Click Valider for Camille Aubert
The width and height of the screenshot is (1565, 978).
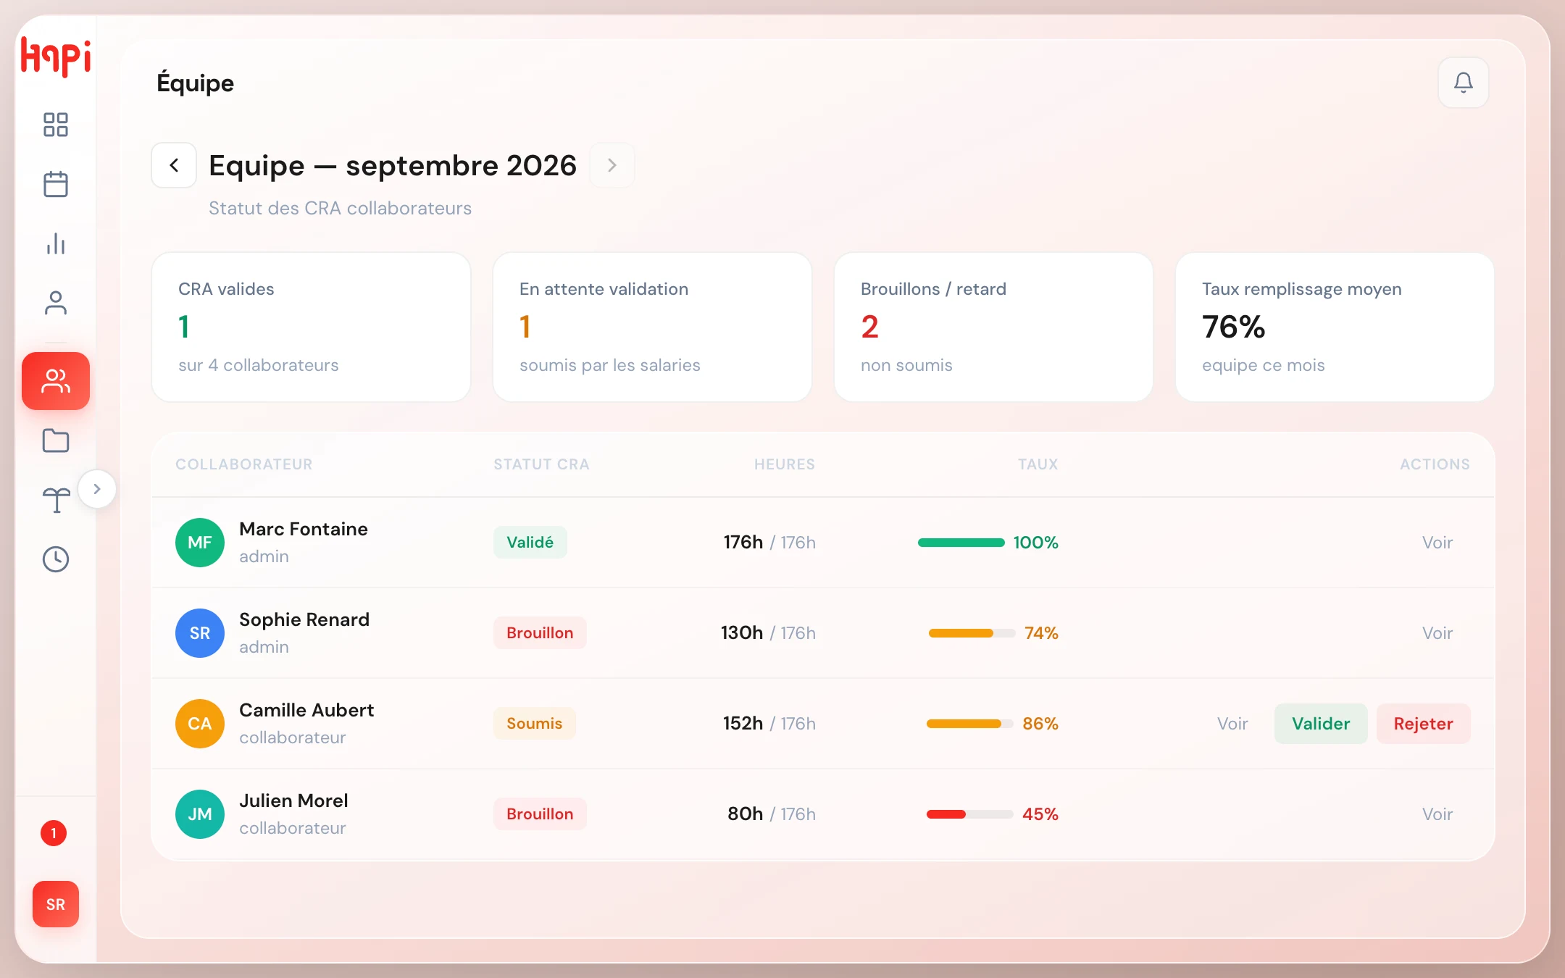1321,724
